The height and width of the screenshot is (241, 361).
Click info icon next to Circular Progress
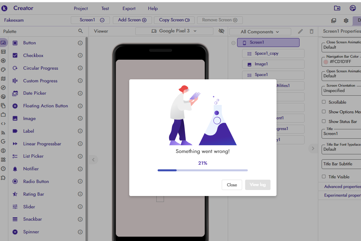(x=80, y=68)
